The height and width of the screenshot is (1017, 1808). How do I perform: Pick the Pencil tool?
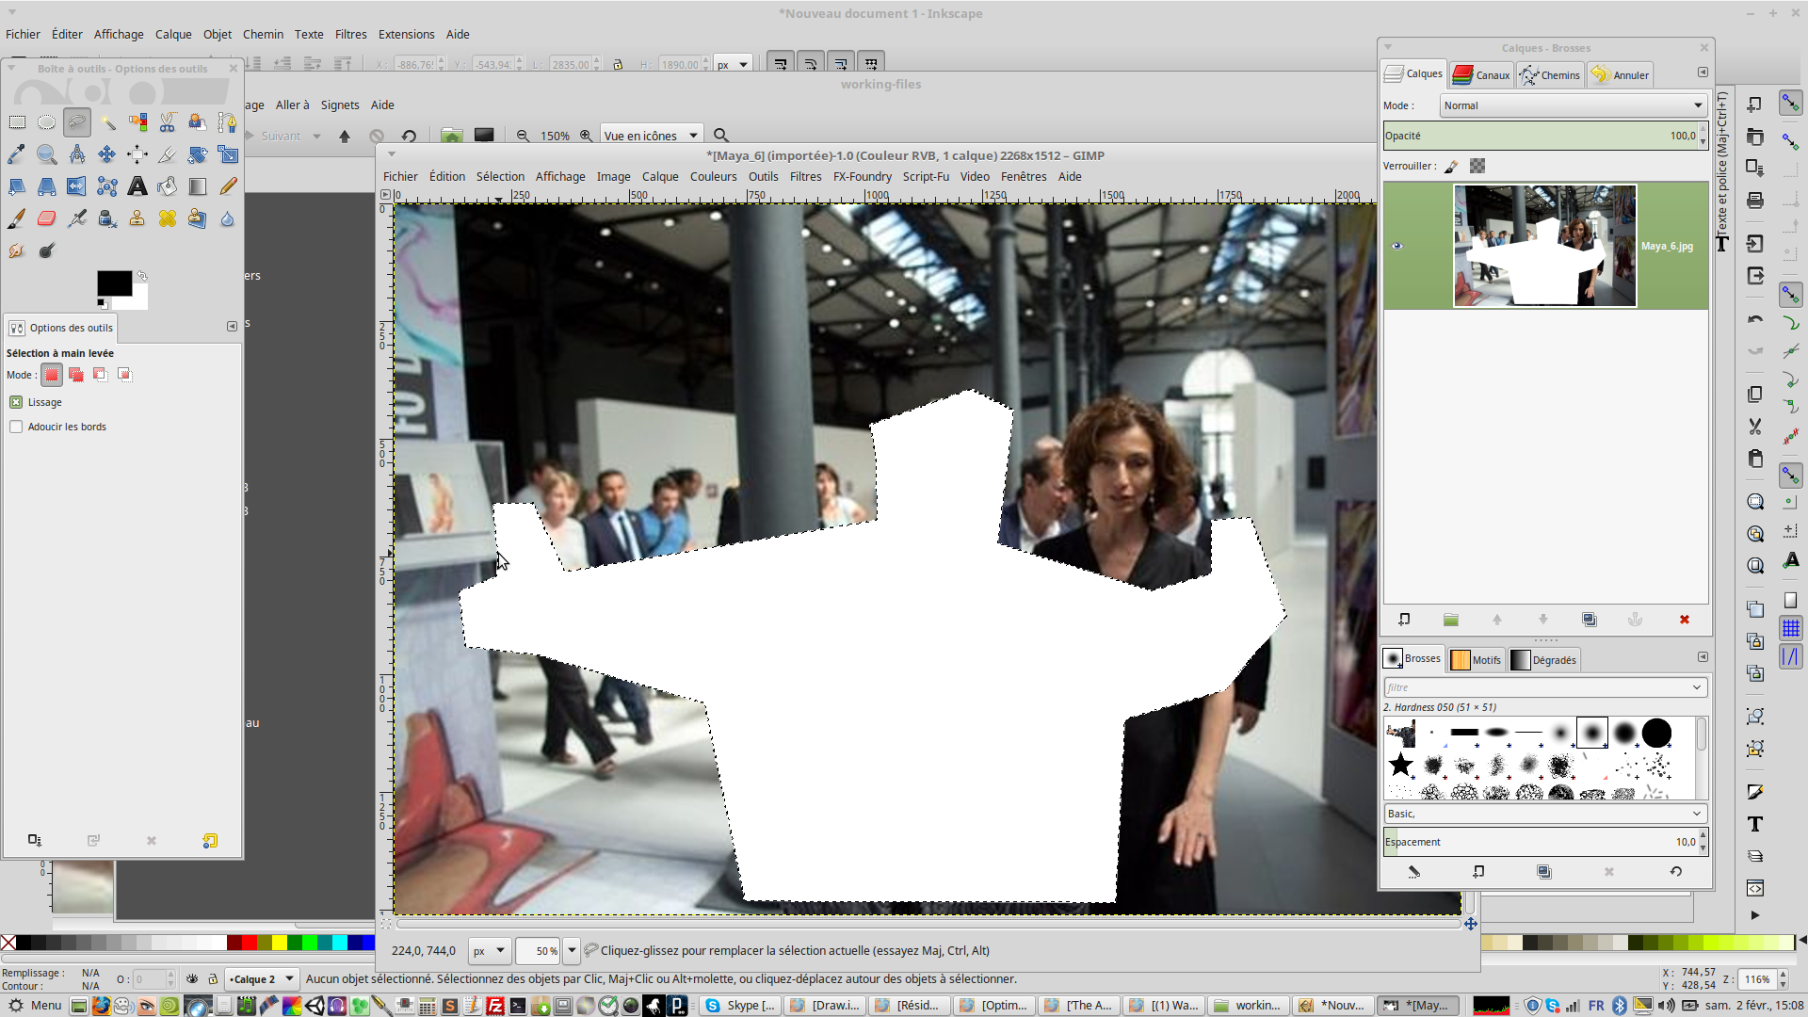click(228, 186)
